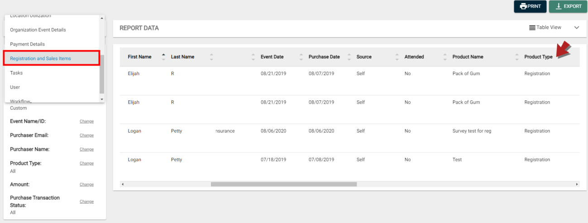Click the nsurance cell in Logan row
This screenshot has width=588, height=223.
pyautogui.click(x=225, y=131)
